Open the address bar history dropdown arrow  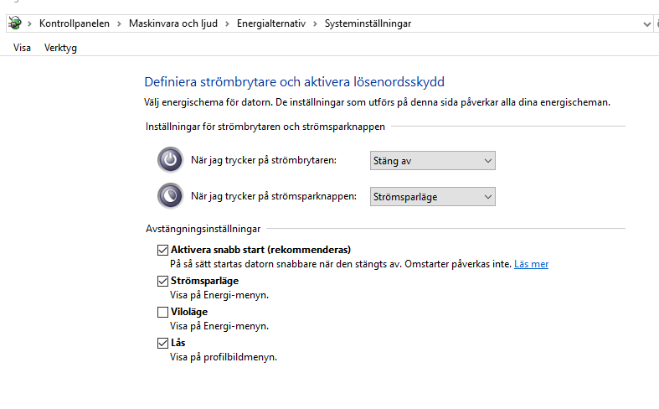tap(646, 24)
